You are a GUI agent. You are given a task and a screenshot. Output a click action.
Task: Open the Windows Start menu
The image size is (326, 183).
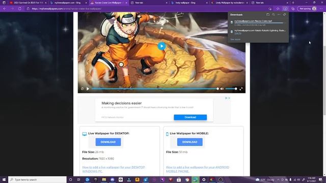click(x=4, y=179)
